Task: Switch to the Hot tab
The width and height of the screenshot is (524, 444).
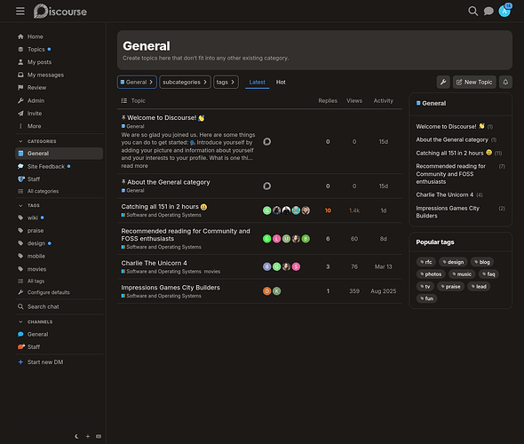Action: 281,82
